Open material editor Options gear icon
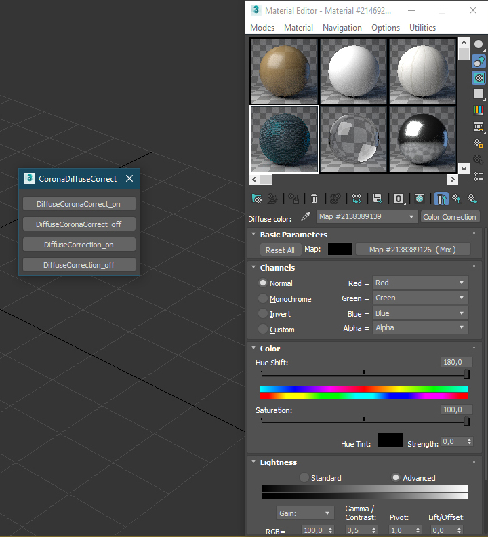Image resolution: width=488 pixels, height=537 pixels. (479, 143)
